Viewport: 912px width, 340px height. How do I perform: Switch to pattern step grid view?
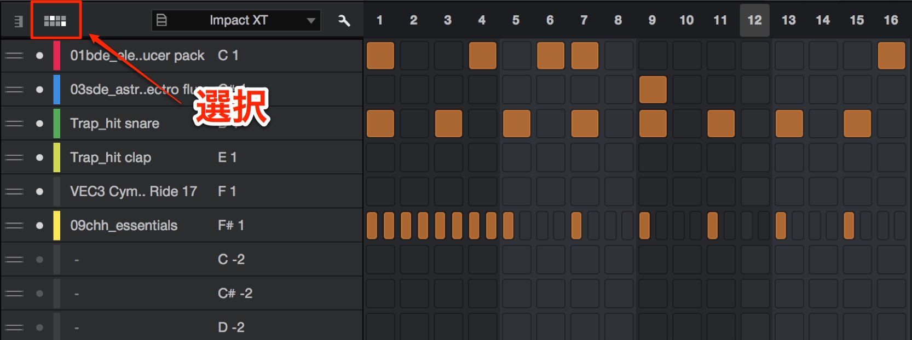pos(55,21)
